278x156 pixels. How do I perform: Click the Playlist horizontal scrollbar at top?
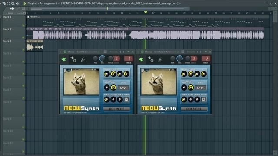(x=110, y=9)
